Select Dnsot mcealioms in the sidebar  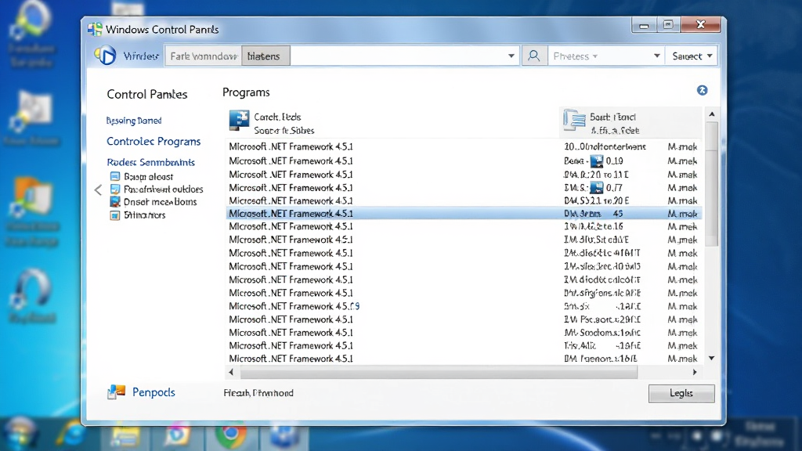(x=160, y=202)
